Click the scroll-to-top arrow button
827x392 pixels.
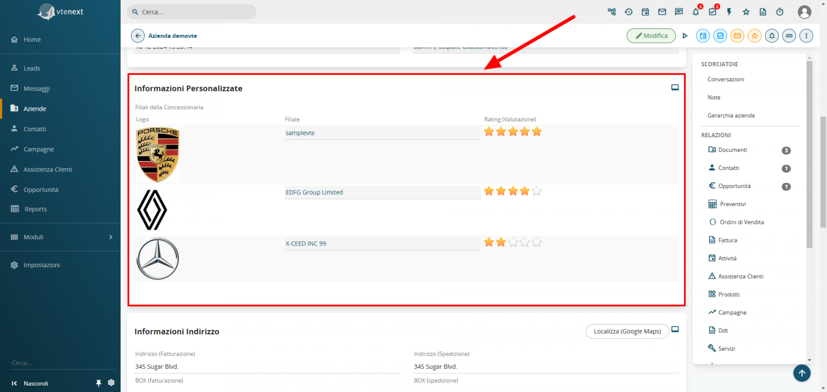[x=802, y=373]
